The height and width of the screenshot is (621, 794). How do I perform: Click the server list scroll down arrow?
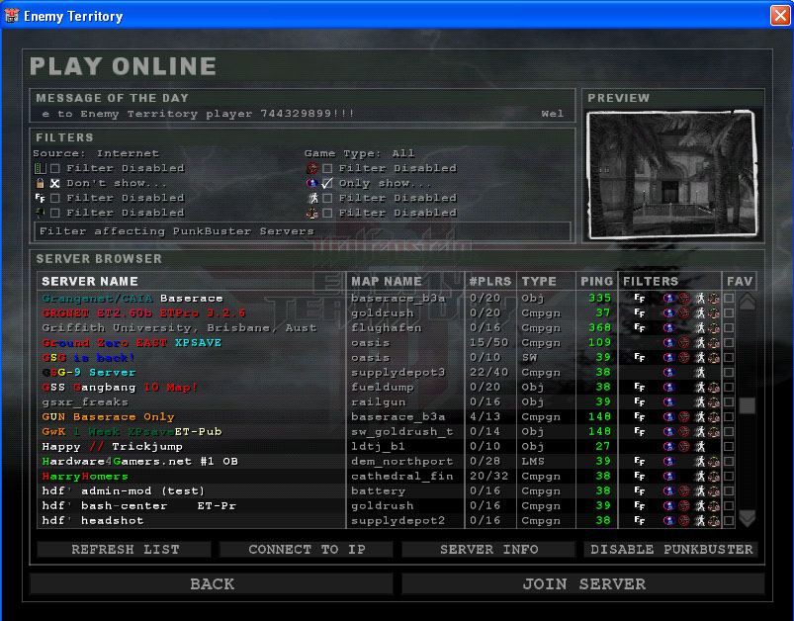point(748,518)
